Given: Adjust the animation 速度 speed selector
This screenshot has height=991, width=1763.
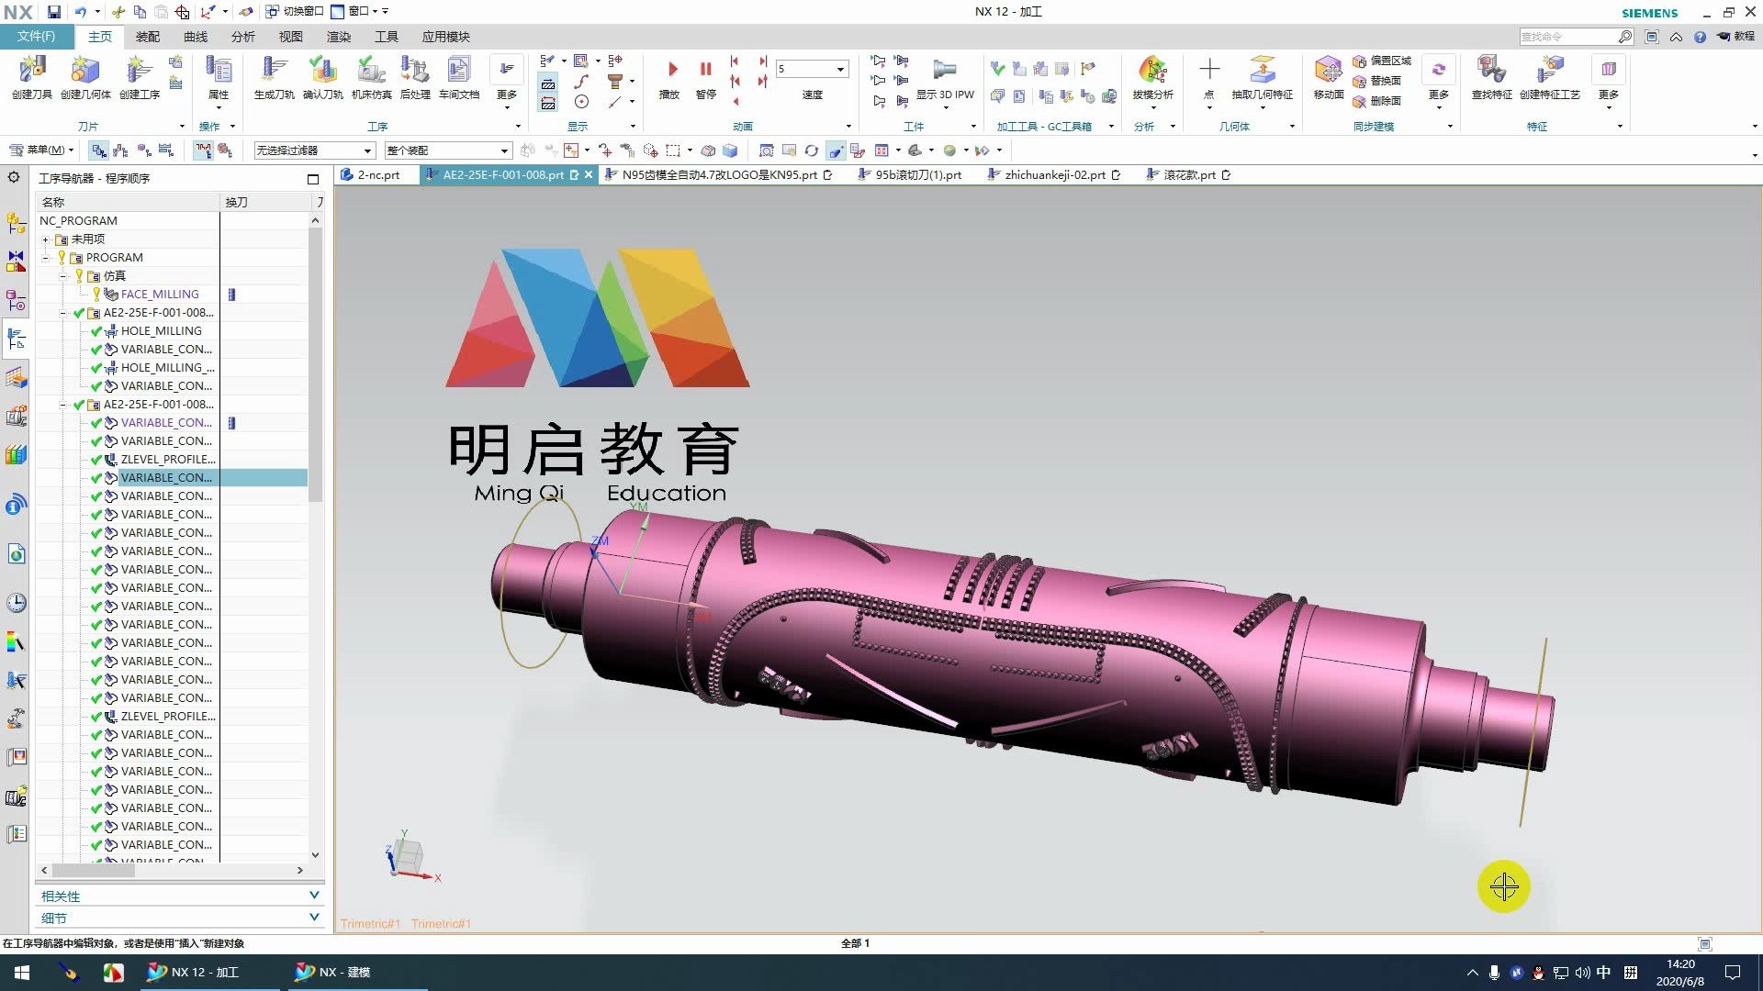Looking at the screenshot, I should pyautogui.click(x=812, y=68).
